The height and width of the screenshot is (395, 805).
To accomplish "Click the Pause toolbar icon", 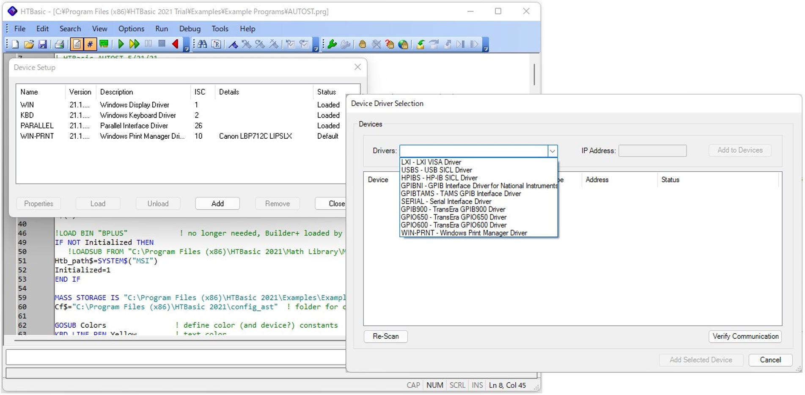I will point(148,44).
